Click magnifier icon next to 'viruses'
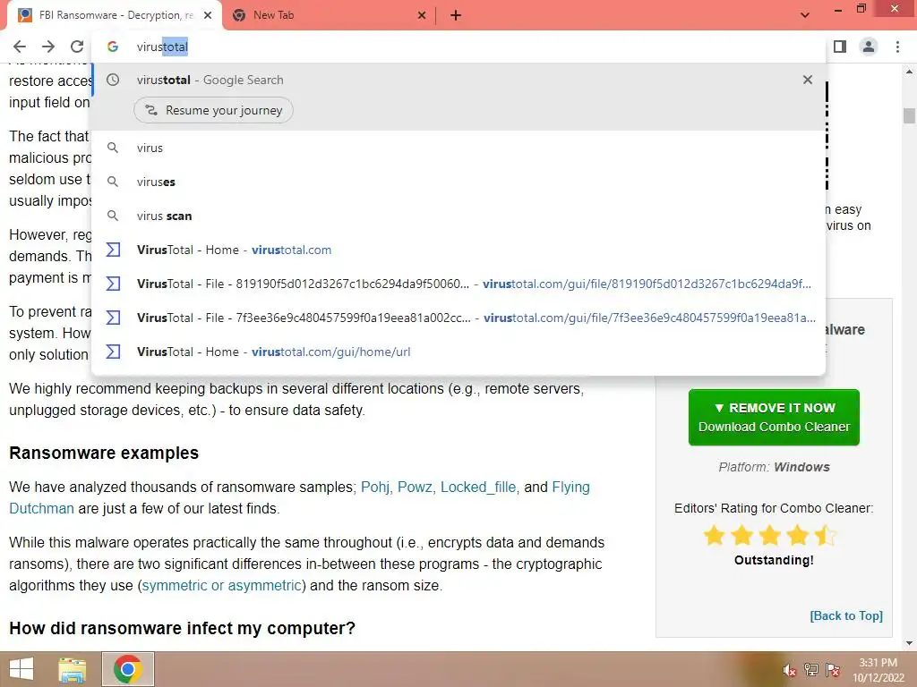The width and height of the screenshot is (917, 687). [113, 182]
